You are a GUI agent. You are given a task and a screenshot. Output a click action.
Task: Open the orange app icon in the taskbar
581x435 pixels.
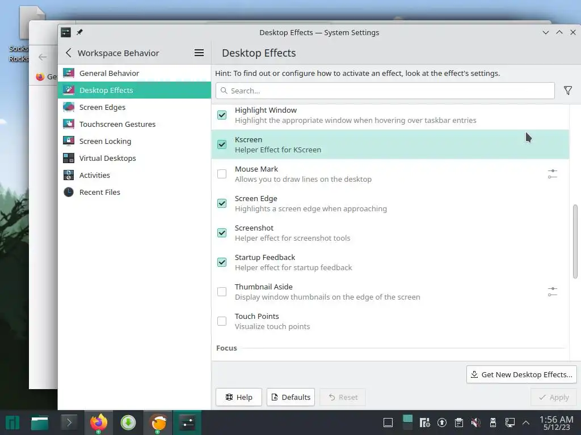(158, 423)
